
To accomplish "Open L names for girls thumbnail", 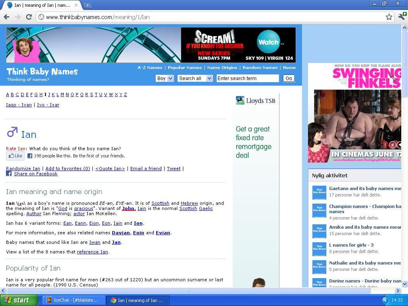I will pyautogui.click(x=319, y=249).
